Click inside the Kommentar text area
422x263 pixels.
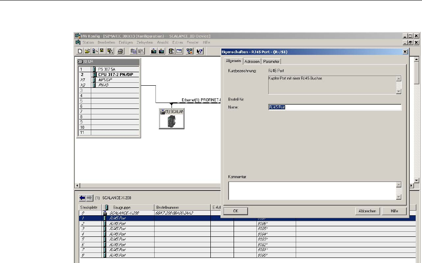click(312, 191)
